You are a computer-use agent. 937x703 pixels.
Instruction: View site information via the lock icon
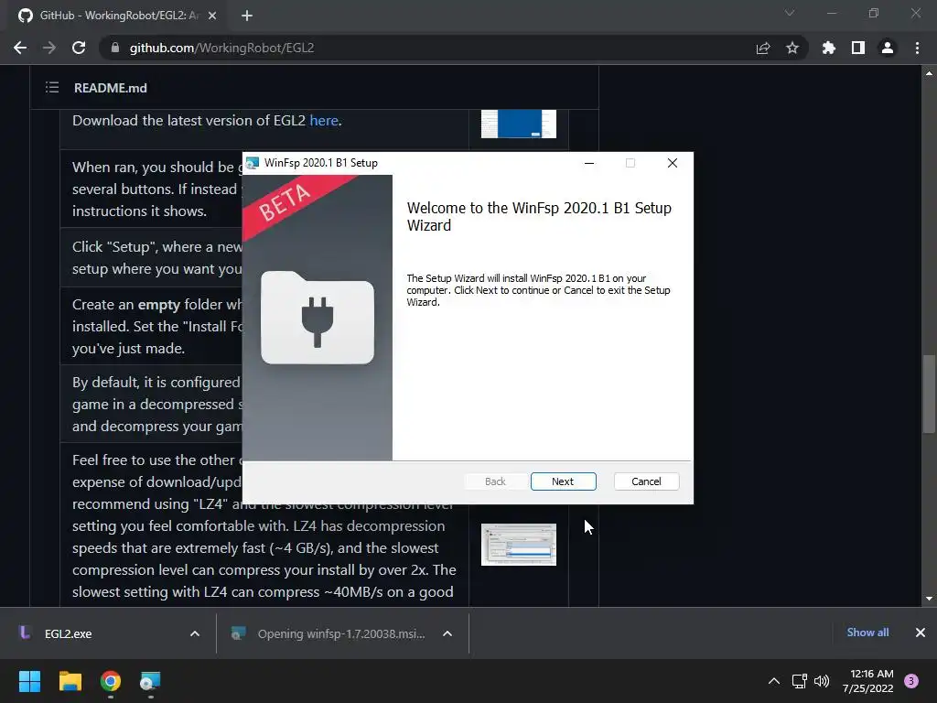click(x=115, y=48)
